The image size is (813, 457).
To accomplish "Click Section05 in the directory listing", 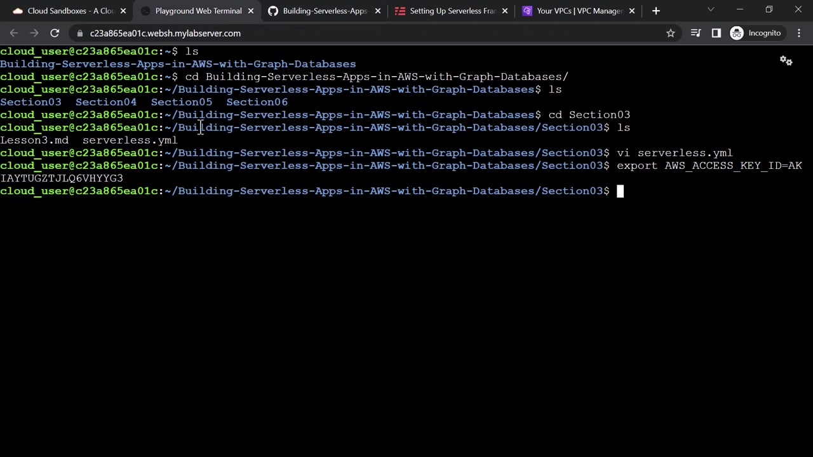I will (182, 102).
